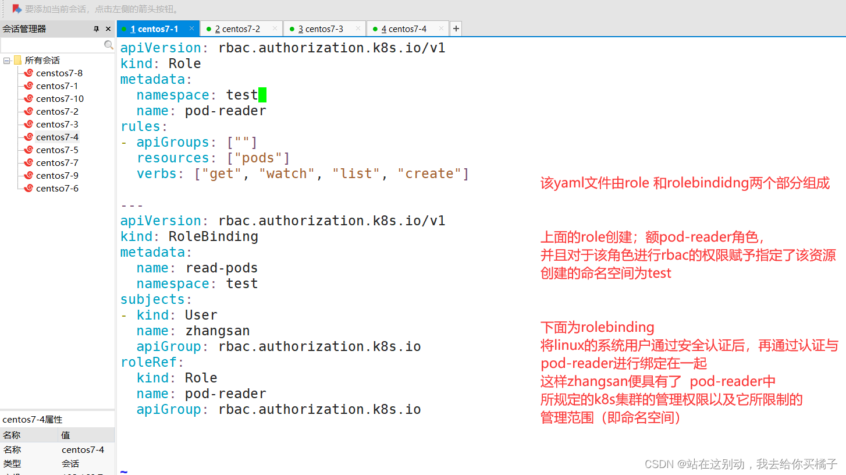
Task: Click 'kind: RoleBinding' line in terminal
Action: point(189,236)
